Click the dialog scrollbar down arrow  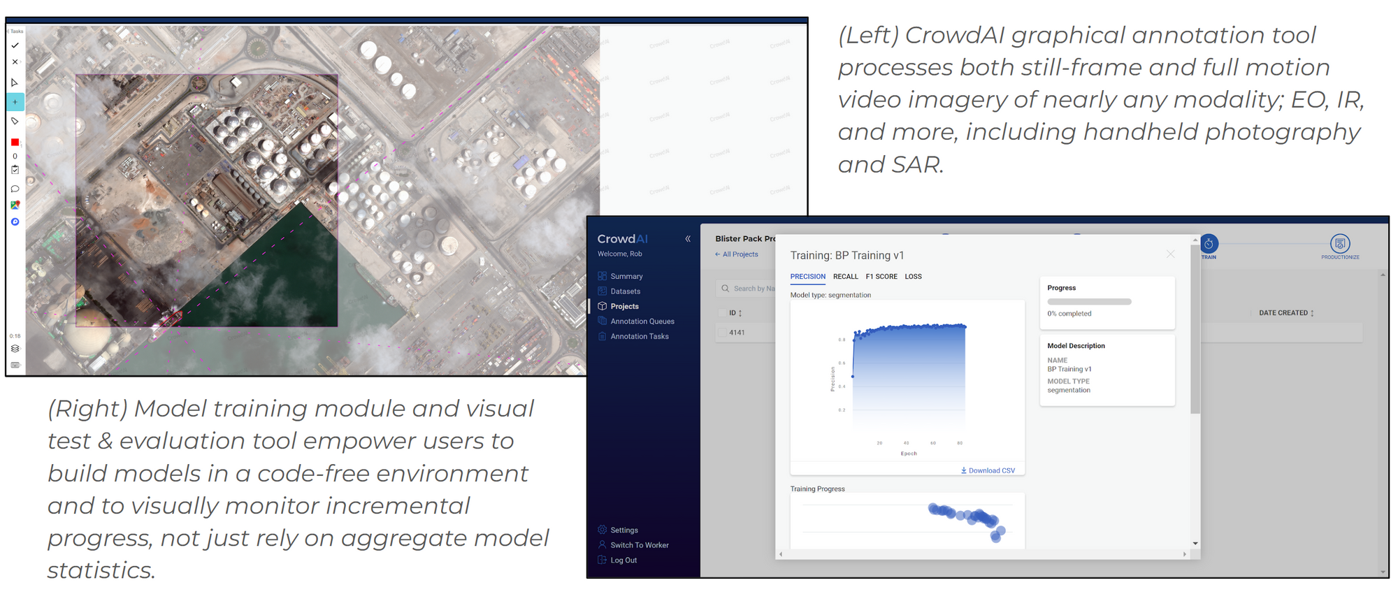point(1195,544)
